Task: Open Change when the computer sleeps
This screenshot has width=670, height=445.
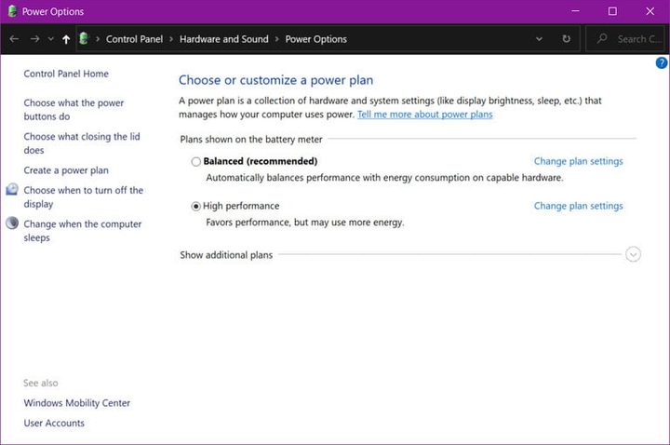Action: click(x=83, y=231)
